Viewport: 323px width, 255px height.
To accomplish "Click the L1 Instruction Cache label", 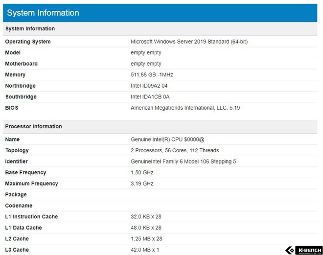I will 31,217.
